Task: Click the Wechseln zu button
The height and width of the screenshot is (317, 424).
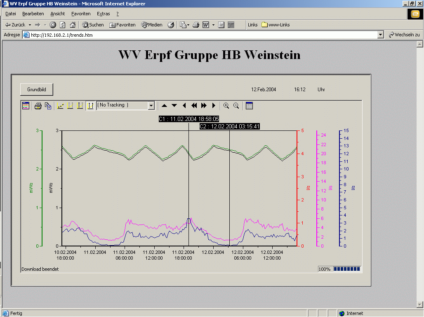Action: tap(404, 35)
